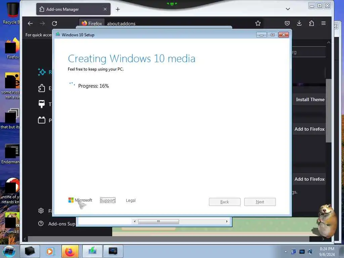Click the monitor icon in system tray
The image size is (344, 258).
point(302,252)
